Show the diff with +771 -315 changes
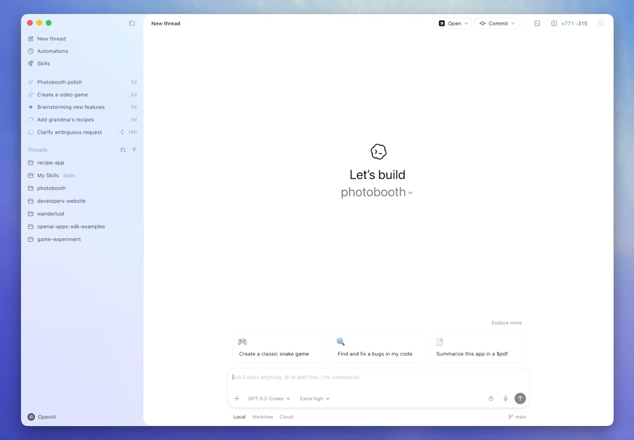Screen dimensions: 634x440 (x=569, y=23)
